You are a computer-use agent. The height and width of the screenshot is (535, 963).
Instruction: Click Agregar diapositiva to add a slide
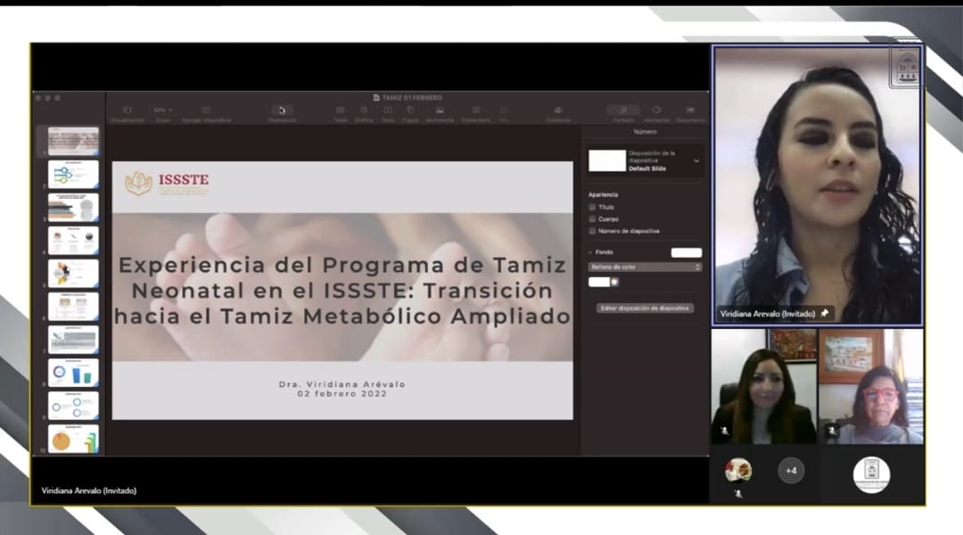206,111
